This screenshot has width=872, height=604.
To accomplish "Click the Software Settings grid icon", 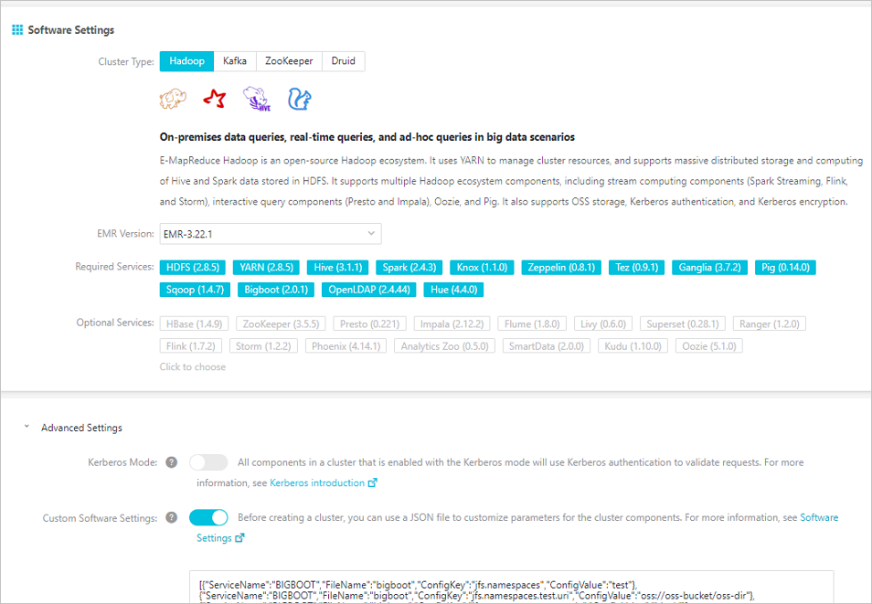I will pyautogui.click(x=17, y=29).
